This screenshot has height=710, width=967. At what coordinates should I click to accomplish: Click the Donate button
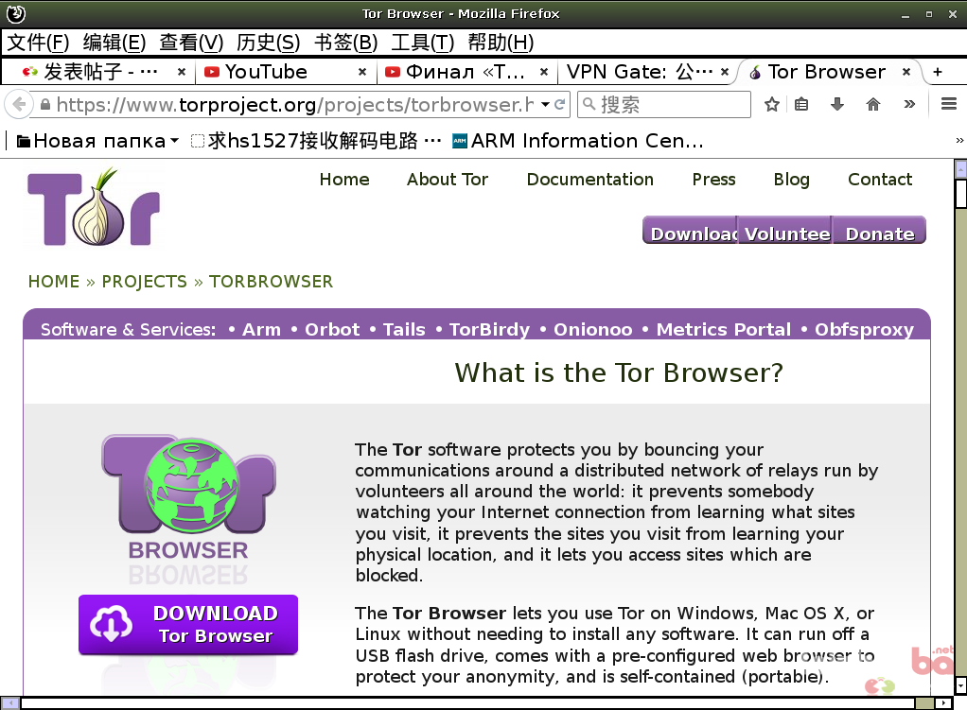(x=879, y=230)
